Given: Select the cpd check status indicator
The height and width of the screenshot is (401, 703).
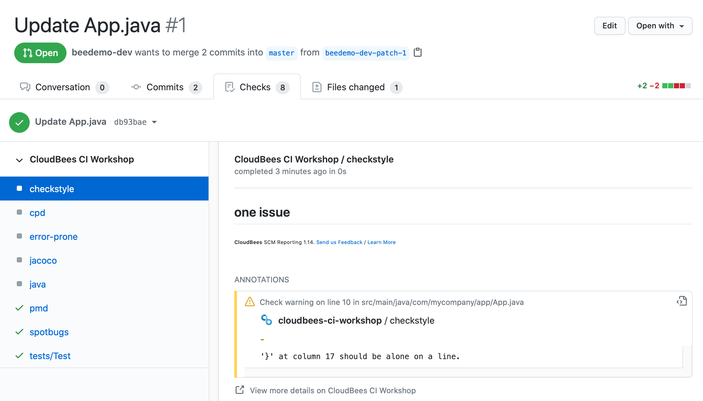Looking at the screenshot, I should [x=19, y=212].
